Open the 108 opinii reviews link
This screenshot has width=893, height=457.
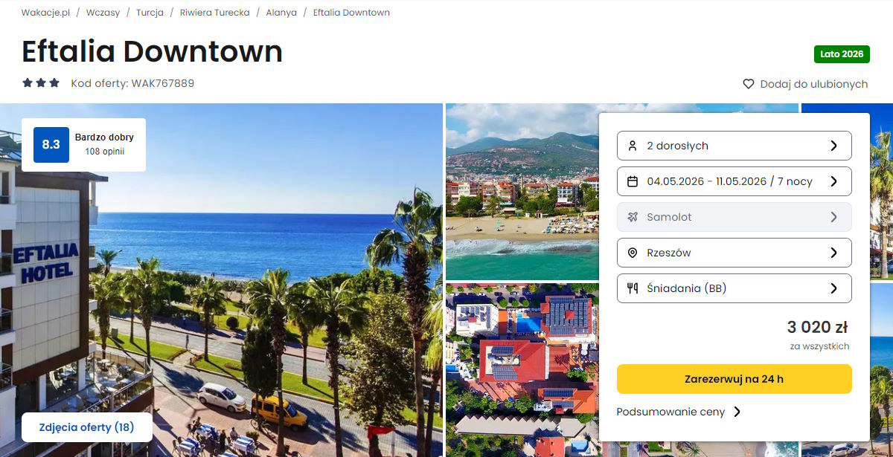pos(104,152)
